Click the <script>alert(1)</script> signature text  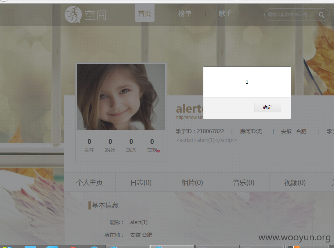(207, 140)
